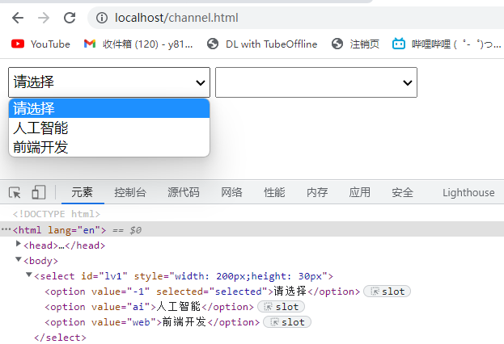Switch to the 网络 tab
Image resolution: width=504 pixels, height=344 pixels.
click(x=231, y=192)
